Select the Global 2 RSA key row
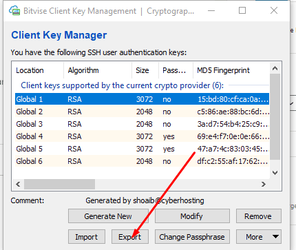 pyautogui.click(x=142, y=112)
